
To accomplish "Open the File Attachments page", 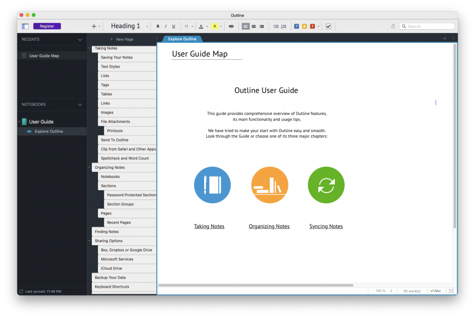I will coord(127,122).
